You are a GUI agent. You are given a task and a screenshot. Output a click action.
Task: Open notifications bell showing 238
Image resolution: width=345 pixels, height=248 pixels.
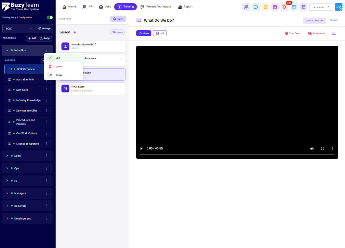(x=284, y=7)
